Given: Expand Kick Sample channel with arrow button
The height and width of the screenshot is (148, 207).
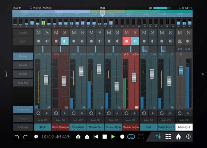Looking at the screenshot, I should tap(65, 113).
